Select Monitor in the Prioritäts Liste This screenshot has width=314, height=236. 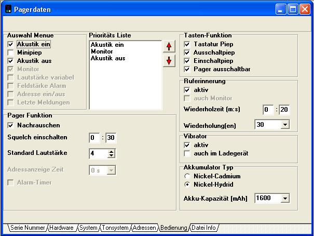click(102, 51)
